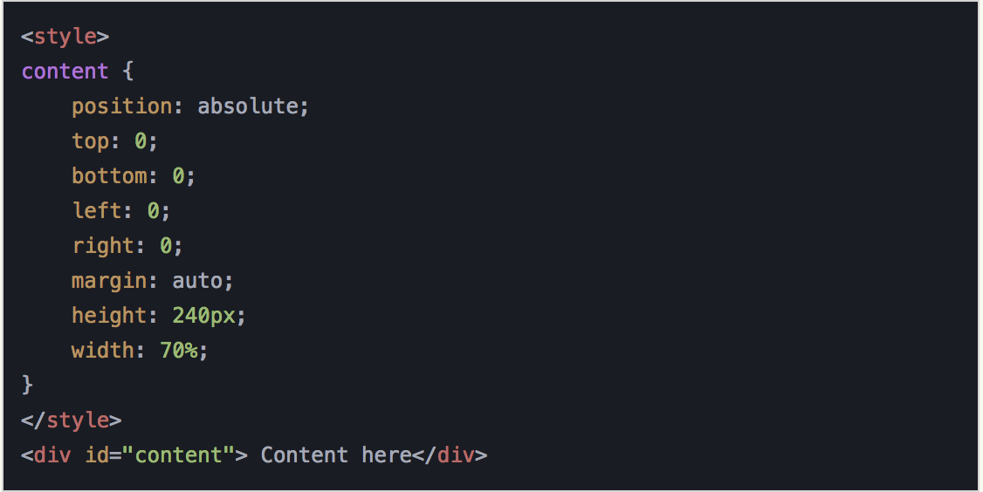Image resolution: width=983 pixels, height=492 pixels.
Task: Click the "content" string value in div
Action: (179, 455)
